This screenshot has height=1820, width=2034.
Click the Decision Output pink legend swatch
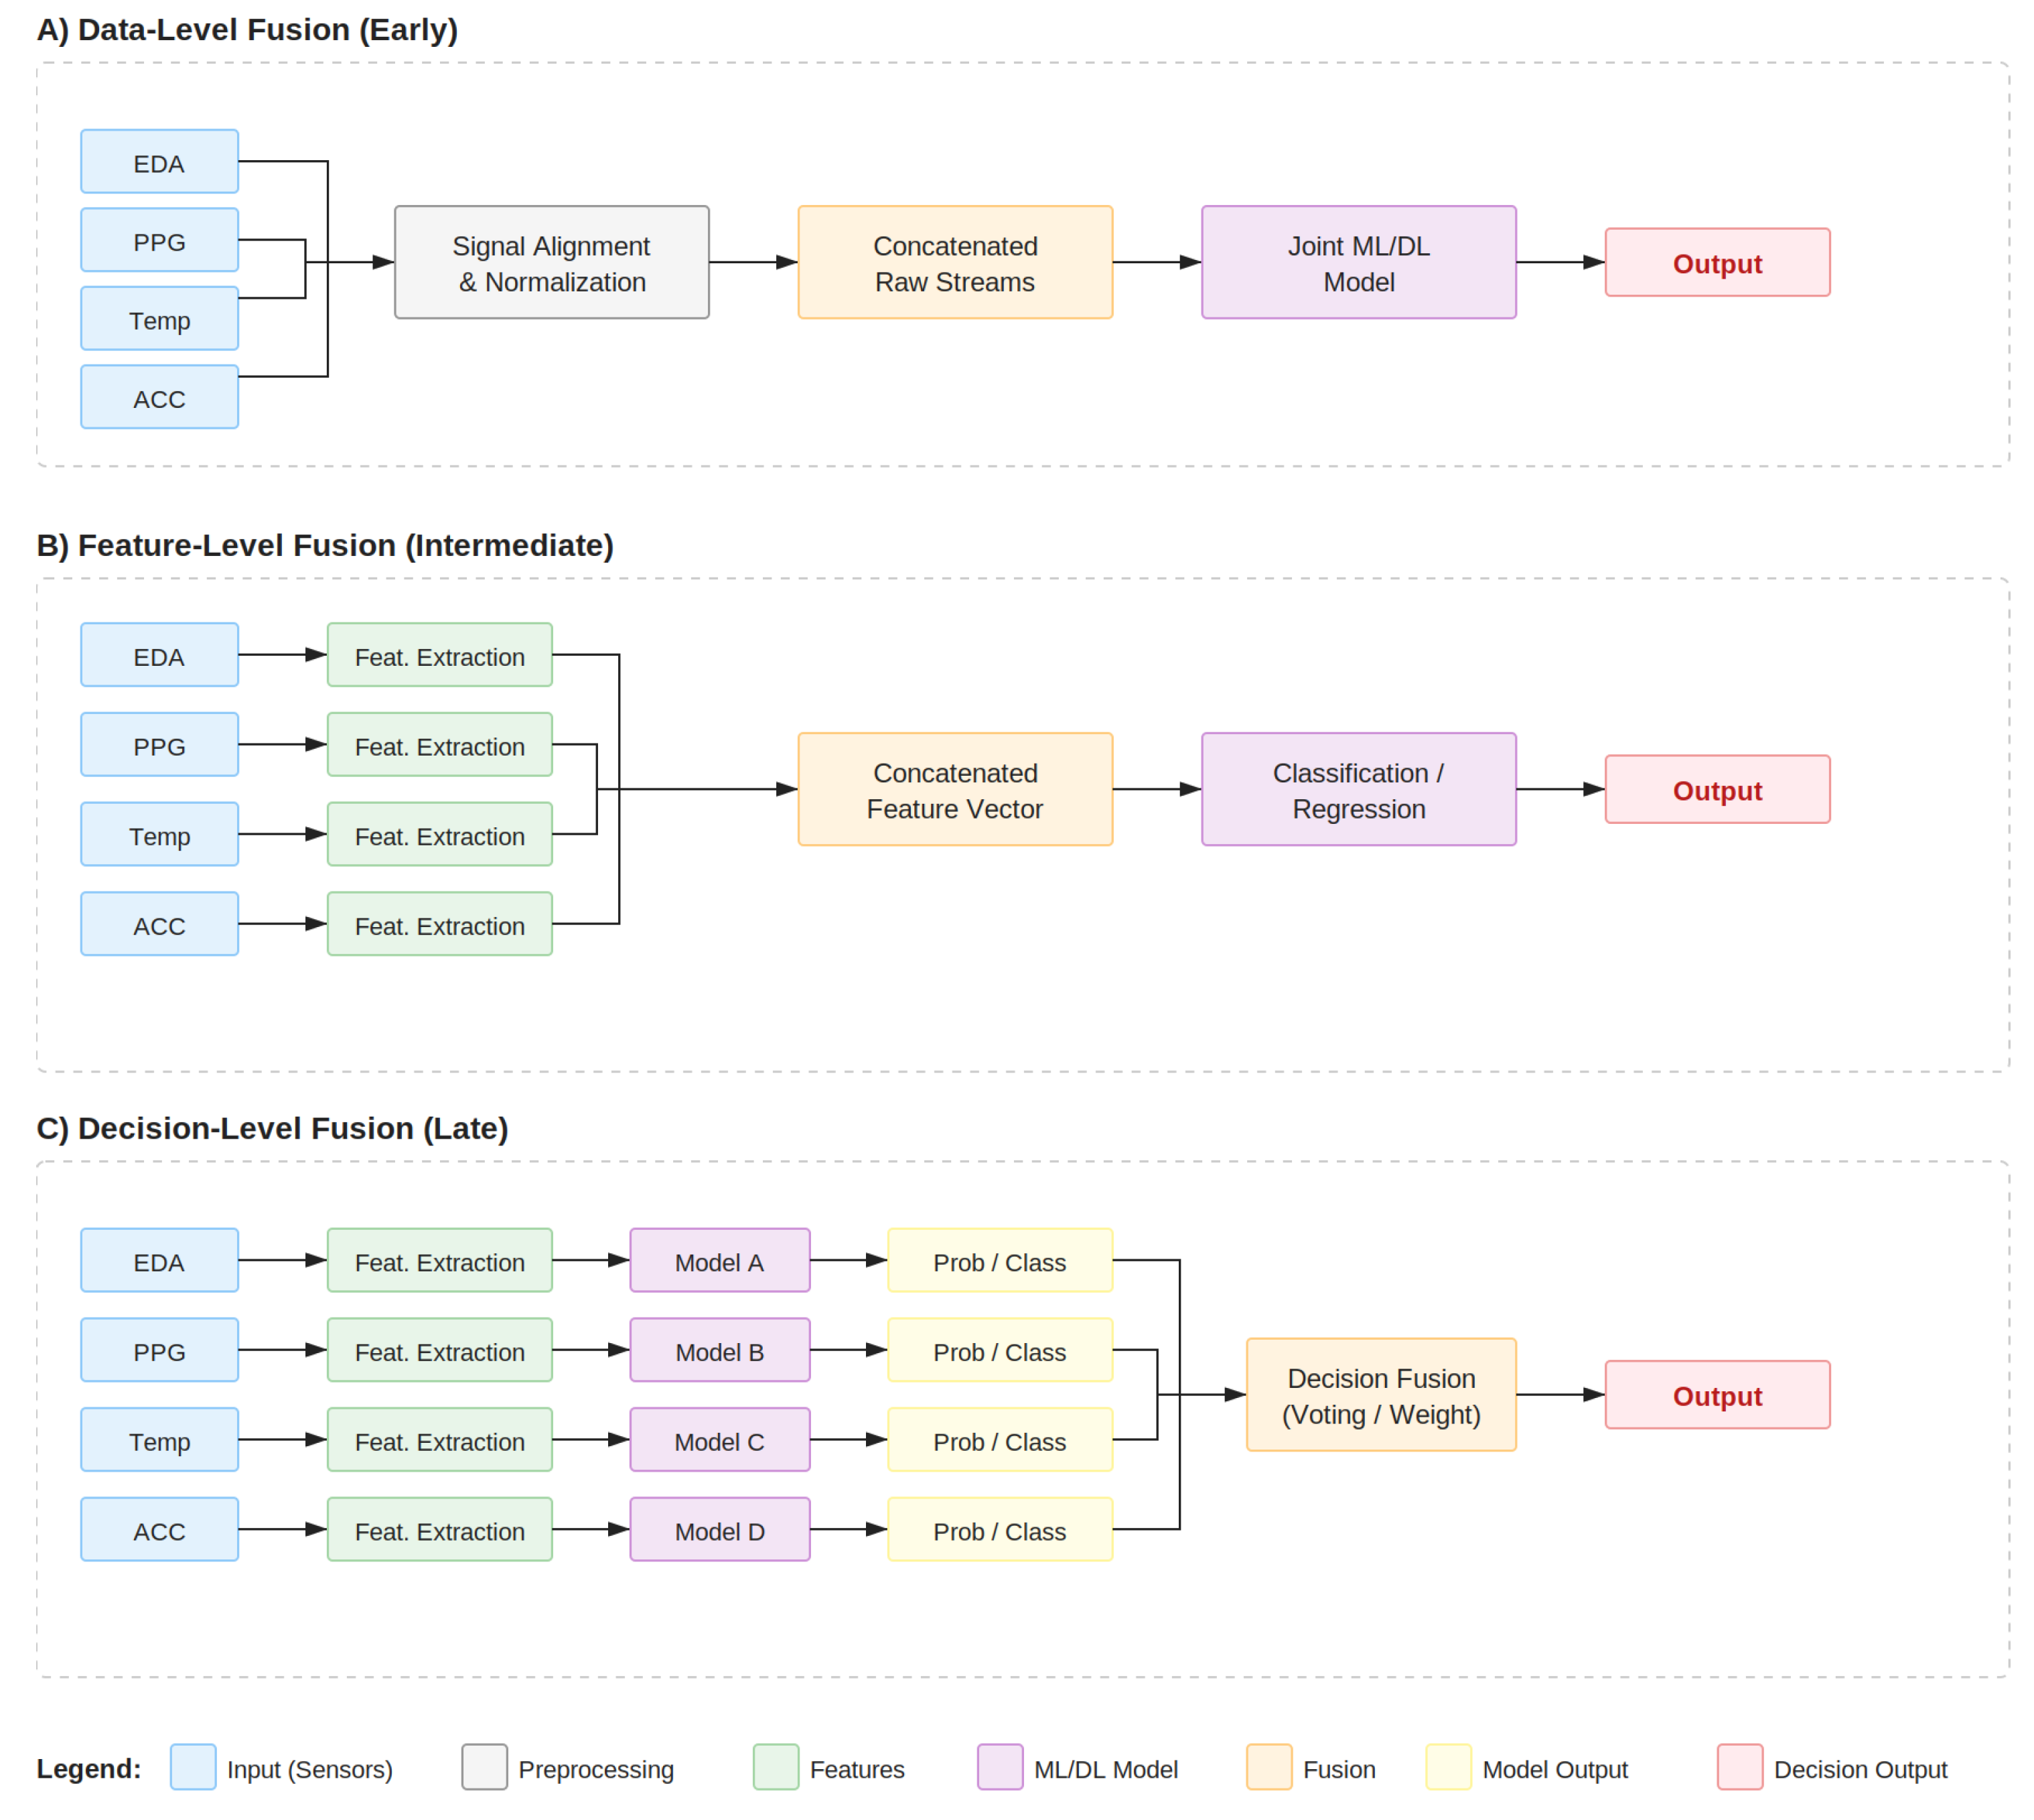click(x=1739, y=1767)
